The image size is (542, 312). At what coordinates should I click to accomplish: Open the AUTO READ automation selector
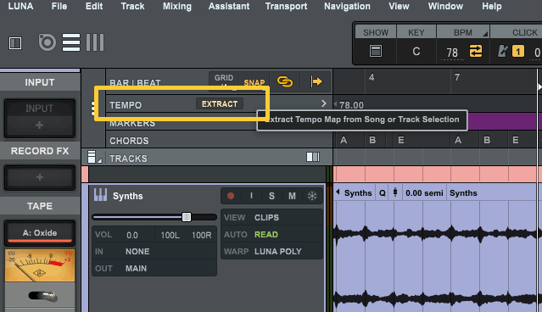click(x=271, y=235)
